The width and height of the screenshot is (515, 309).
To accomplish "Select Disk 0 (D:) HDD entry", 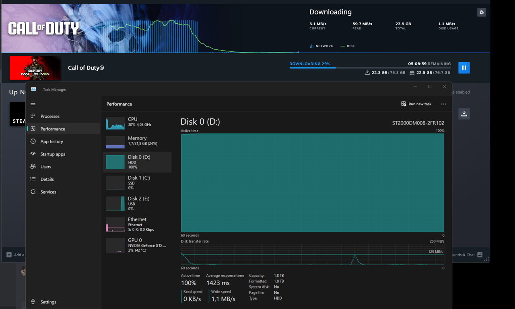I will [137, 162].
